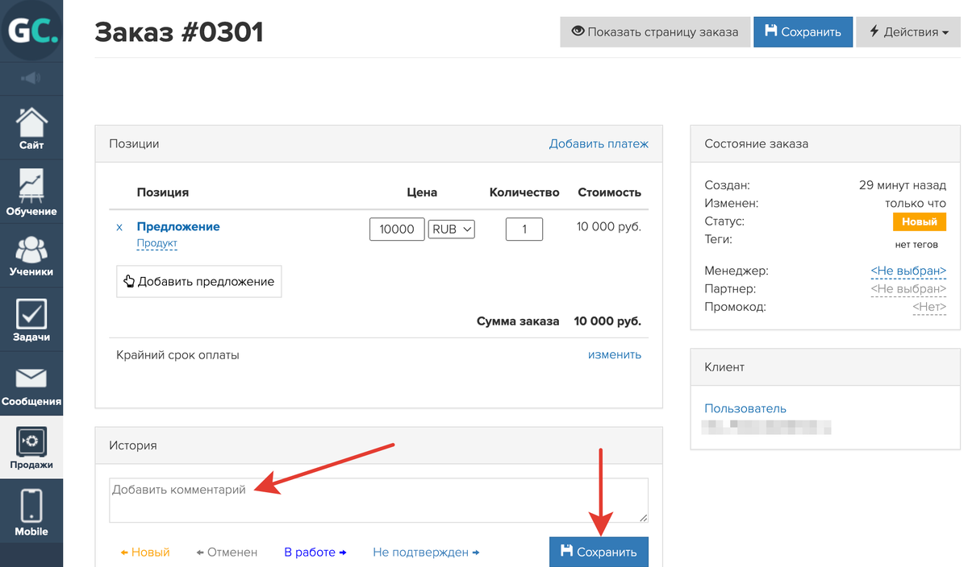Click the только что changed value
This screenshot has height=567, width=968.
tap(916, 203)
